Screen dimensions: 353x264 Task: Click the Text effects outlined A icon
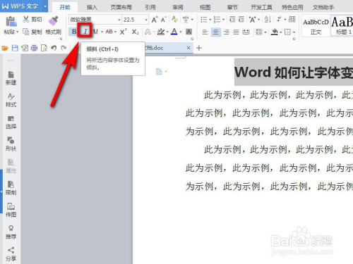148,32
